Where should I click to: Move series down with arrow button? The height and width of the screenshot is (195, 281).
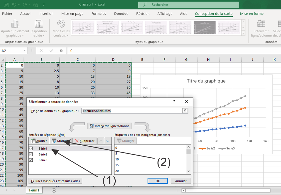tap(108, 141)
